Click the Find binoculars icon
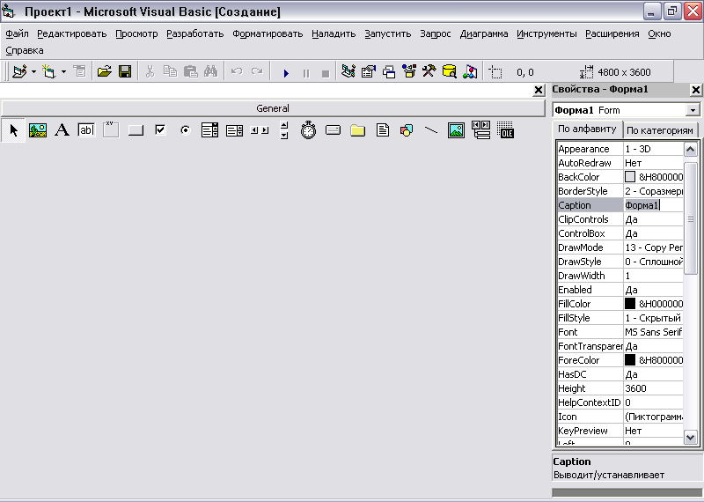704x502 pixels. pyautogui.click(x=210, y=71)
